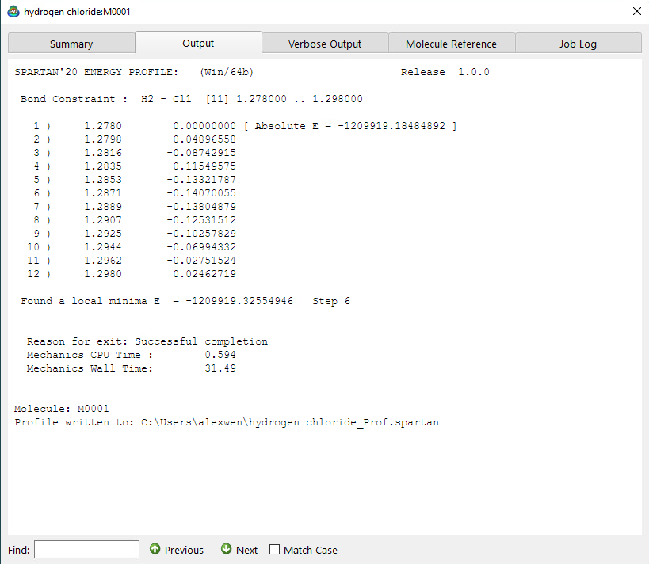Open the Verbose Output tab
Image resolution: width=649 pixels, height=564 pixels.
(324, 43)
